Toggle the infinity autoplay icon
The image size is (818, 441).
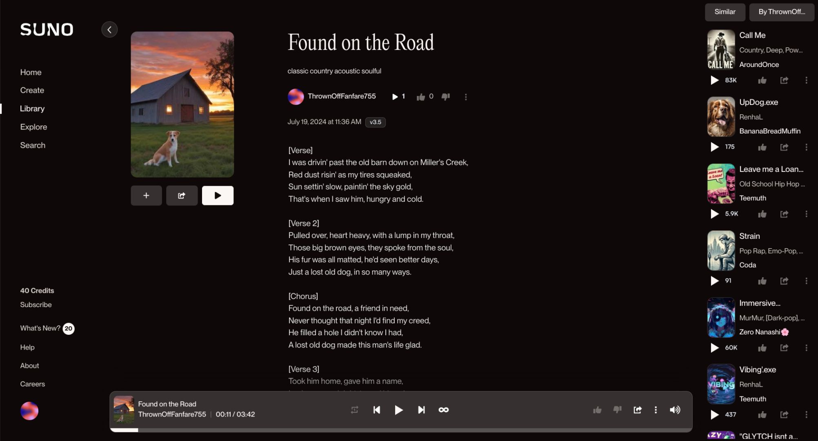tap(444, 410)
